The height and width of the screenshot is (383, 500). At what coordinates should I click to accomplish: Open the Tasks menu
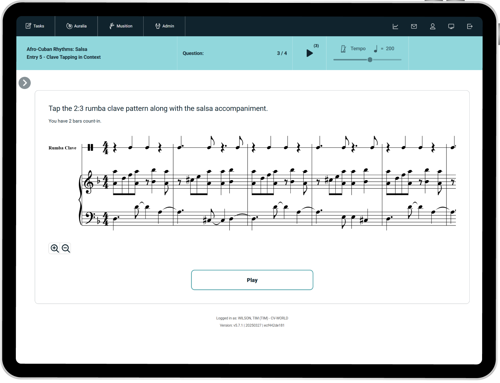[35, 26]
